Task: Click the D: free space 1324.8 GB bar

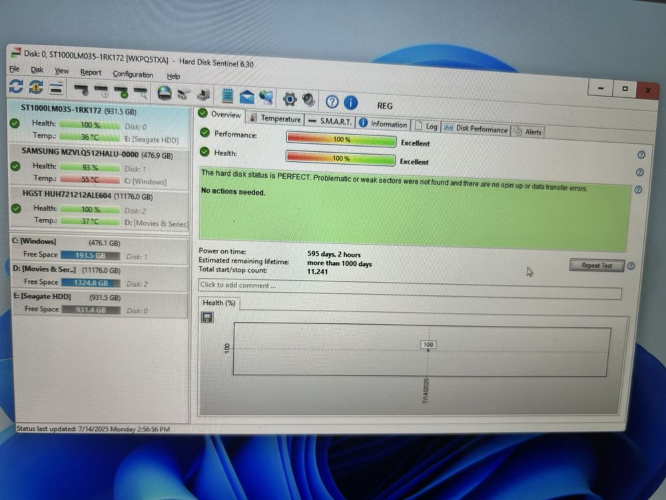Action: click(x=91, y=283)
